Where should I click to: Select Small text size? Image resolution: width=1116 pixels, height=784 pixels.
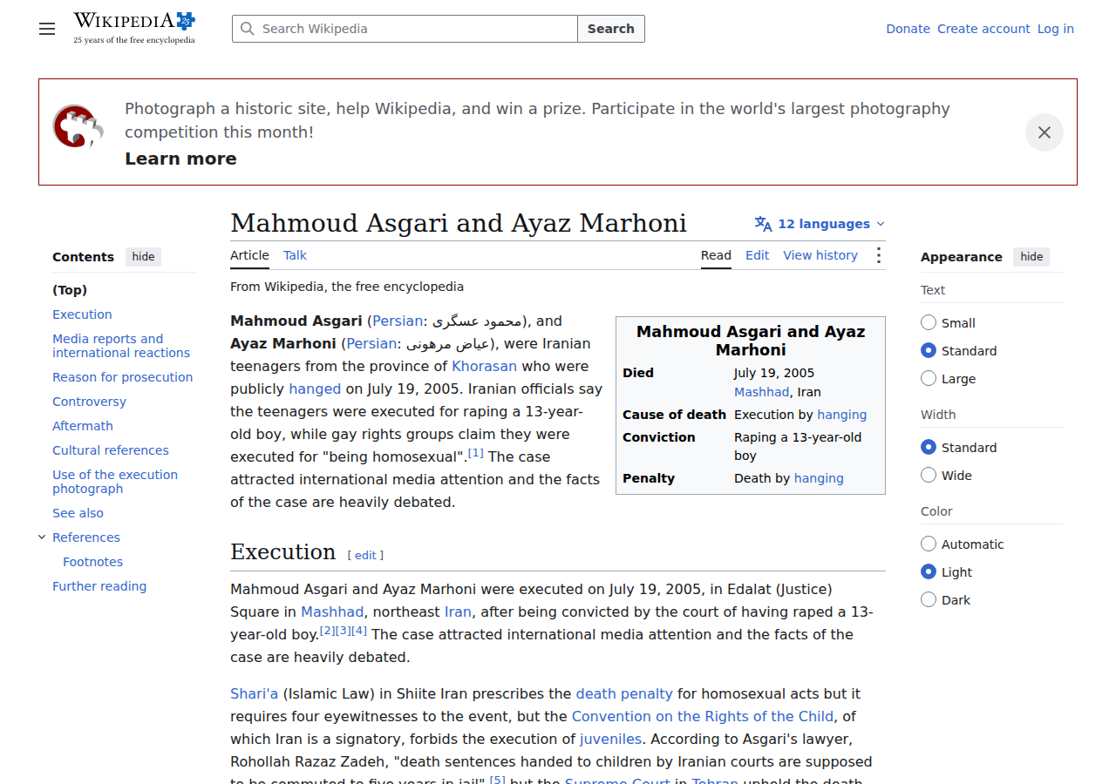pos(929,323)
